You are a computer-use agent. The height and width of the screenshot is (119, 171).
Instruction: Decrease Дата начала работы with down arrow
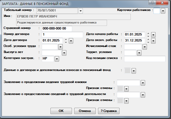(x=148, y=36)
